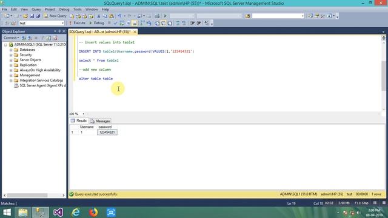Click the Properties wrench icon in top toolbar
388x218 pixels.
tap(323, 16)
